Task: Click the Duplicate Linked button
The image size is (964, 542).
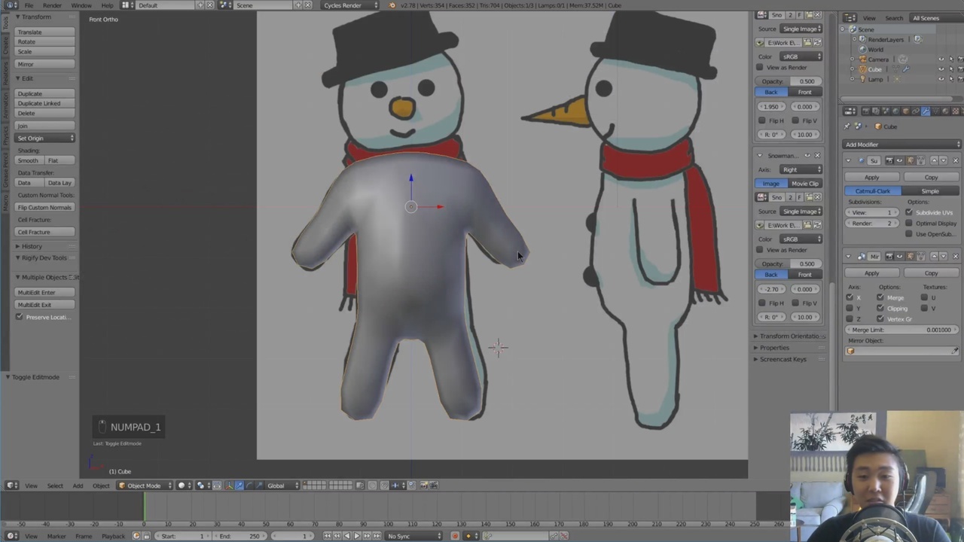Action: (x=44, y=103)
